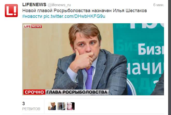
Task: Click the "ГЛАВА РОСРЫБОЛОВСТВА" caption strip
Action: coord(77,92)
